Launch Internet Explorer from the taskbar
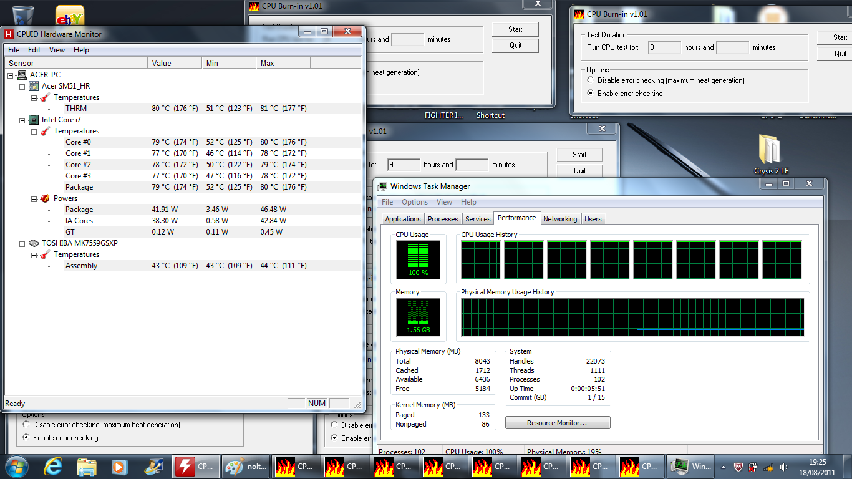 point(54,466)
